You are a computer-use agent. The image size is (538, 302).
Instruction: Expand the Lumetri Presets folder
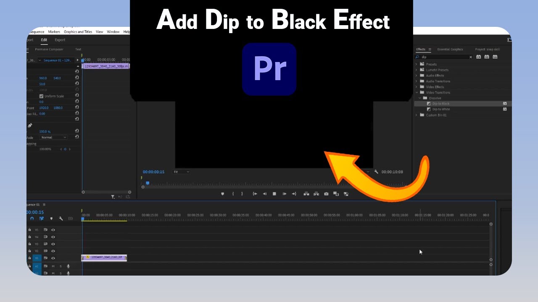coord(417,70)
